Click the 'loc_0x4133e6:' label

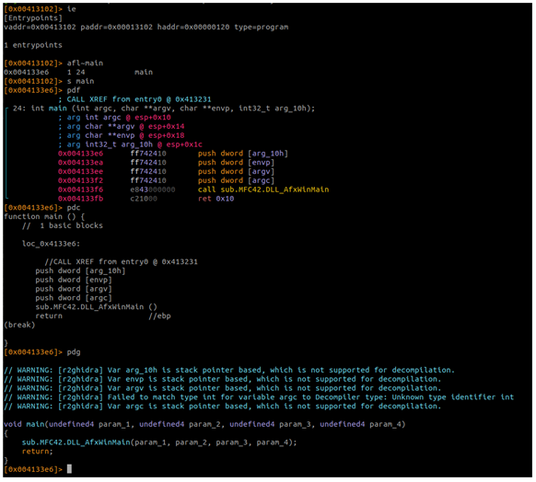(x=51, y=244)
